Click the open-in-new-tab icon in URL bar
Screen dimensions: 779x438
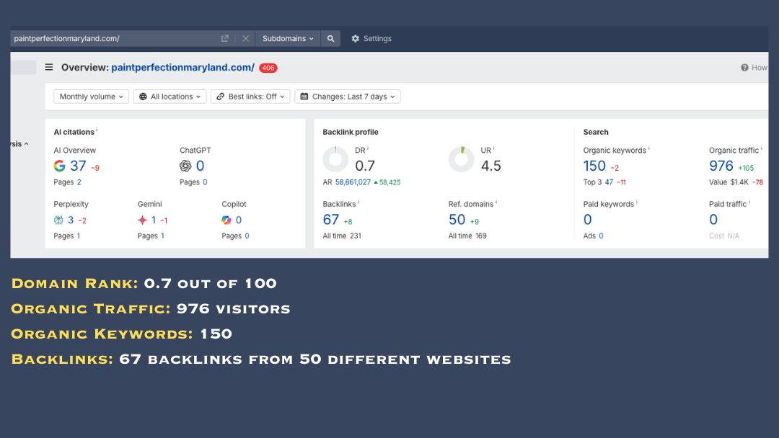pyautogui.click(x=225, y=39)
